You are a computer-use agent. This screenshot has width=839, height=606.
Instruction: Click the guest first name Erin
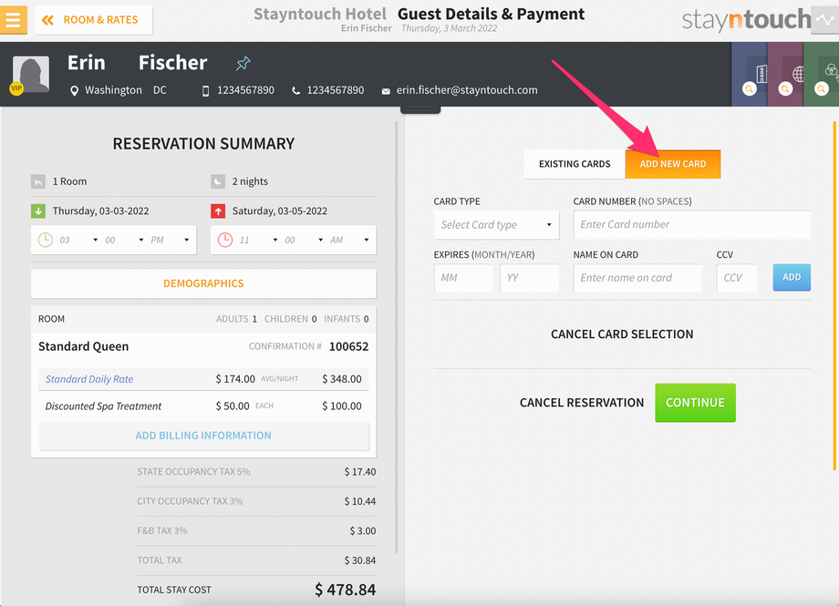[86, 63]
